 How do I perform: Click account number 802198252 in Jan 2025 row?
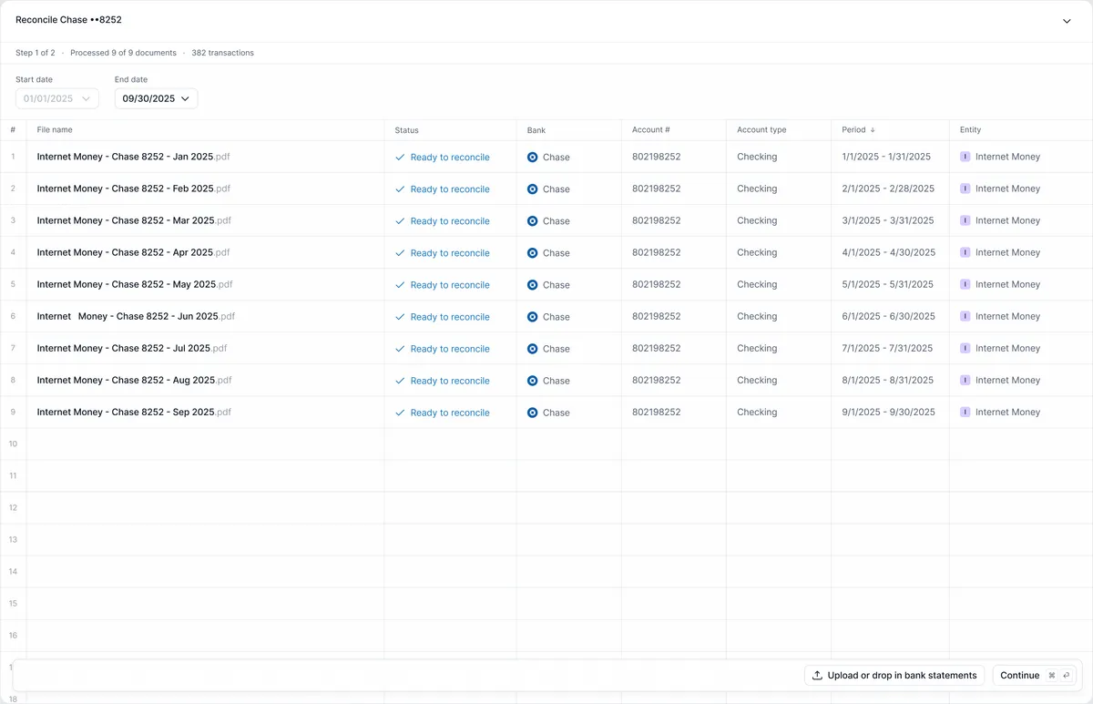[x=657, y=157]
